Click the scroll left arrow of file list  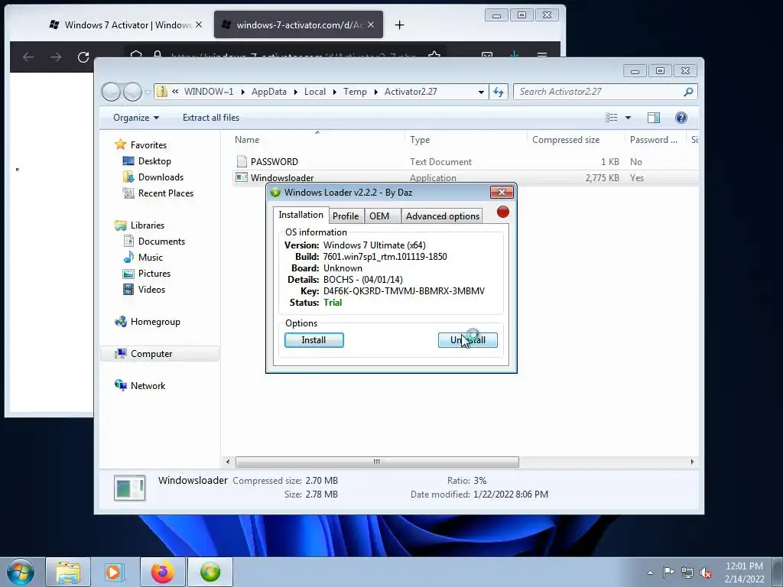click(228, 462)
